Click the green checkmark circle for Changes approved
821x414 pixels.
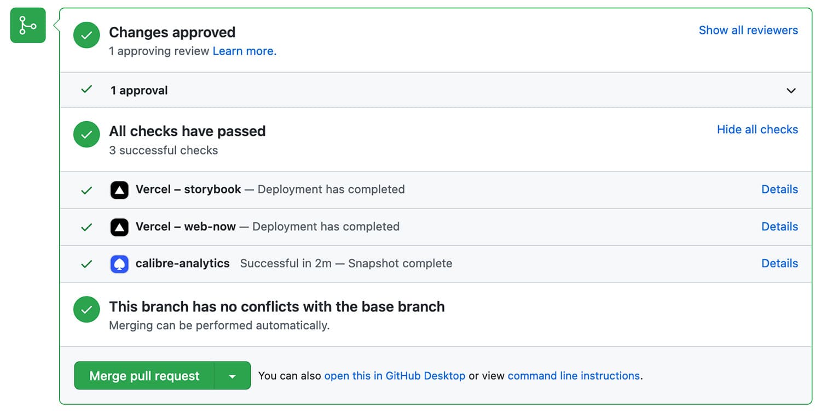pyautogui.click(x=86, y=35)
